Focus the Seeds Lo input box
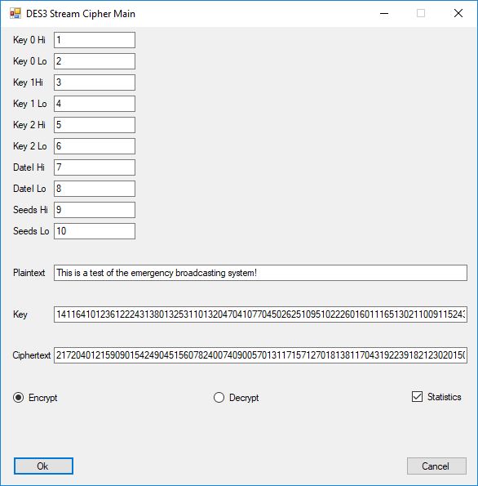The width and height of the screenshot is (478, 486). click(95, 231)
